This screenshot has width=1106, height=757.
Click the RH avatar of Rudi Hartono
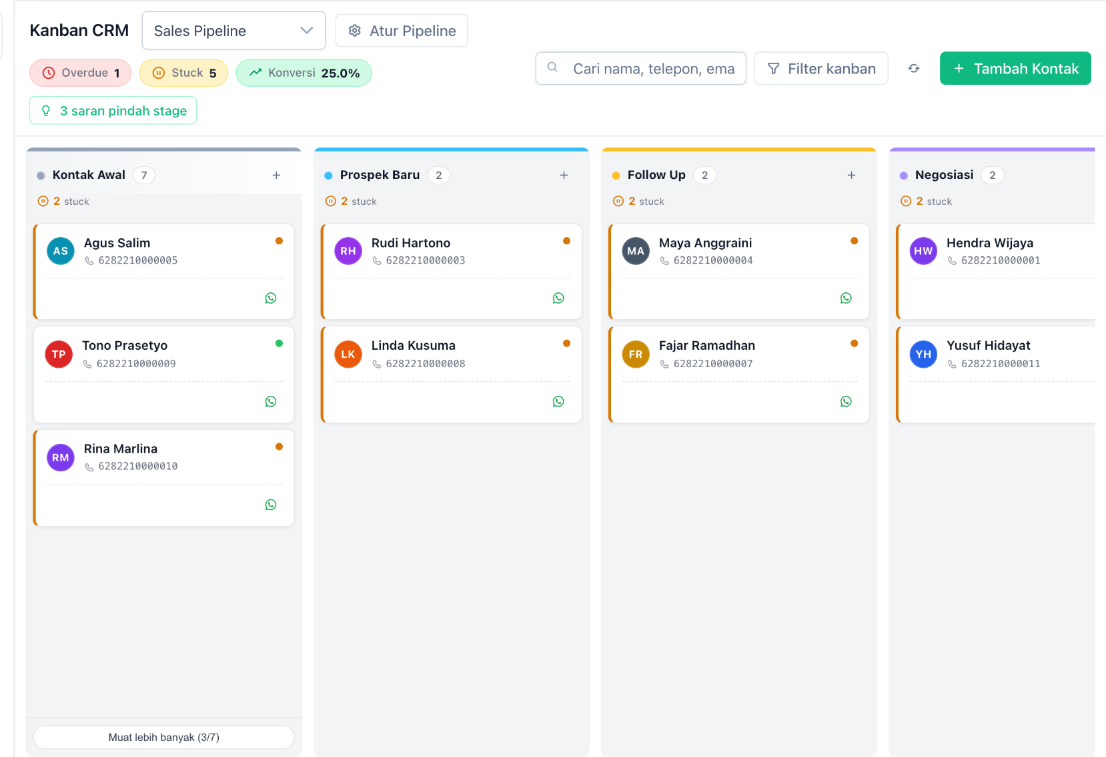(x=348, y=251)
